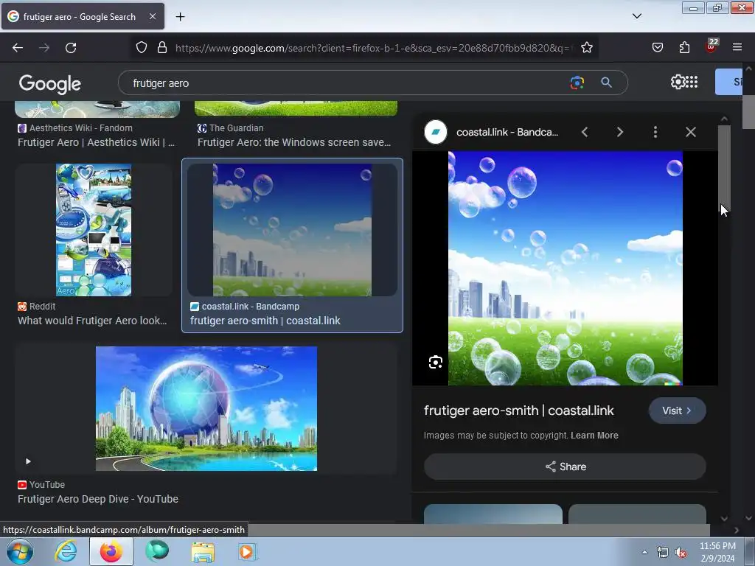This screenshot has height=566, width=755.
Task: Open the clock showing 11:56 PM
Action: (717, 552)
